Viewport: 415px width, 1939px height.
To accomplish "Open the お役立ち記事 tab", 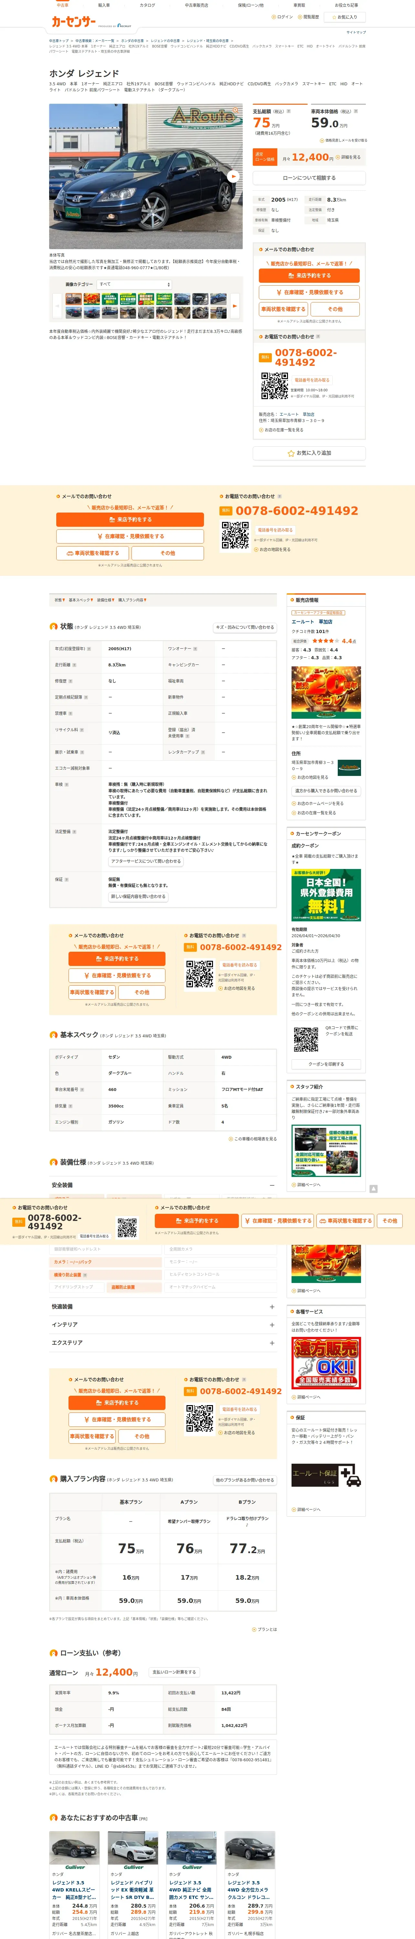I will [346, 5].
